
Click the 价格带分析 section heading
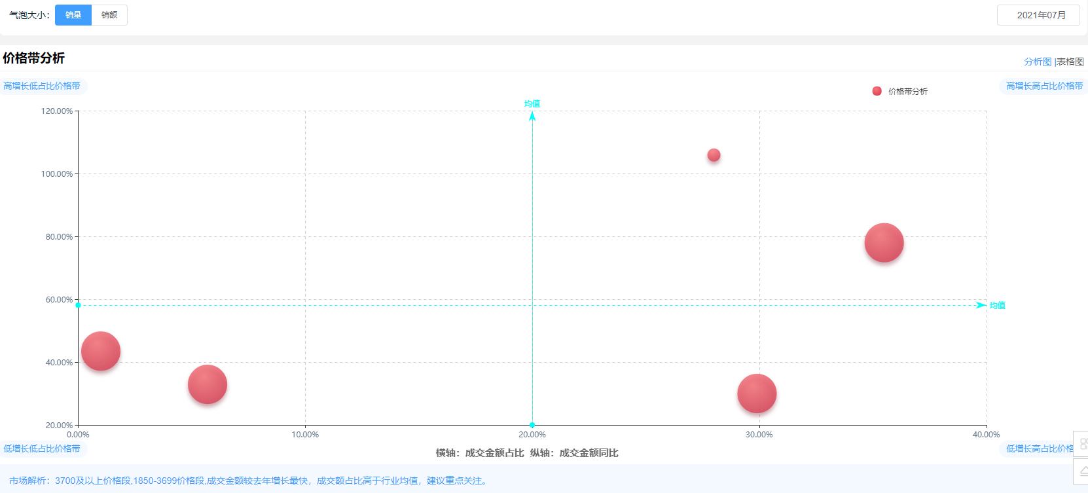coord(33,58)
